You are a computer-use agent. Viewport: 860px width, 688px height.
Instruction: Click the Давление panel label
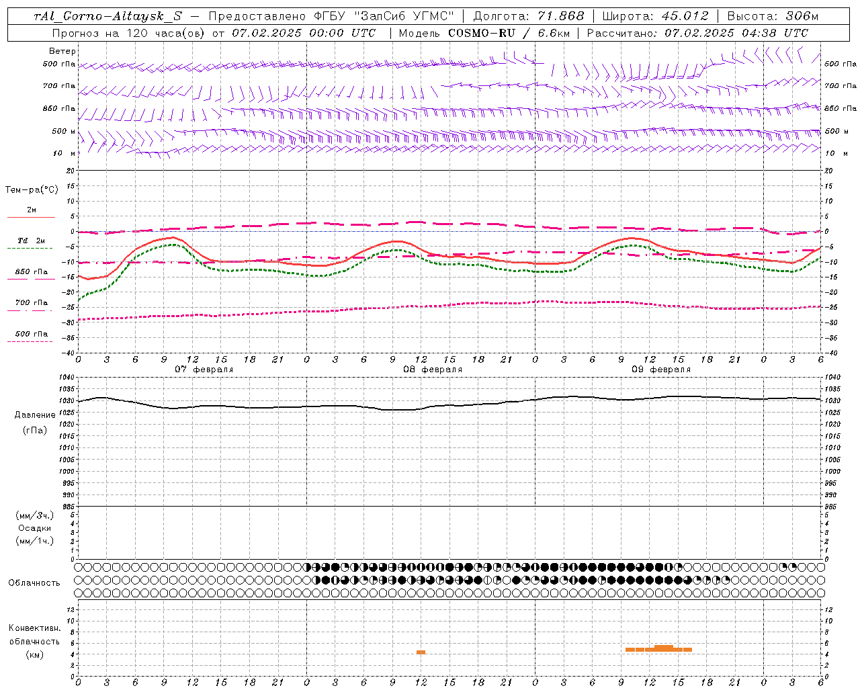(35, 415)
